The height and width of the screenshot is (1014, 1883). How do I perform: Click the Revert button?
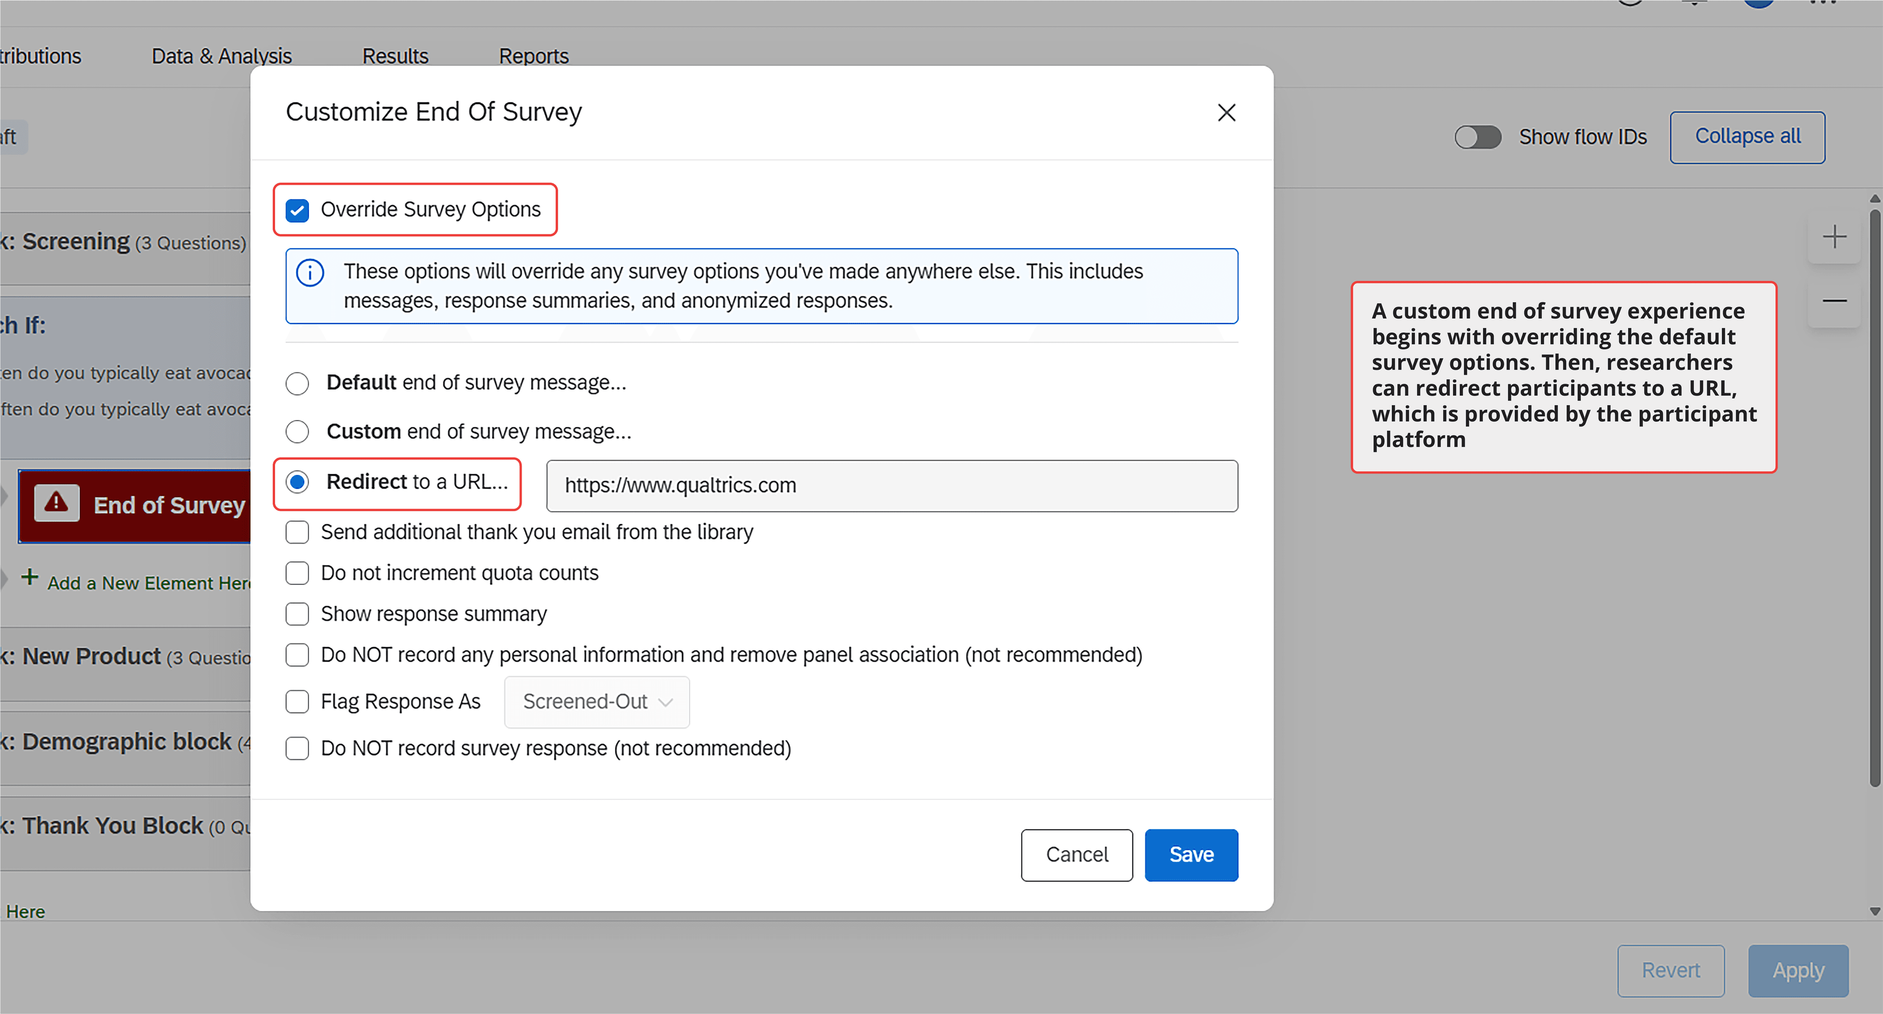1670,971
